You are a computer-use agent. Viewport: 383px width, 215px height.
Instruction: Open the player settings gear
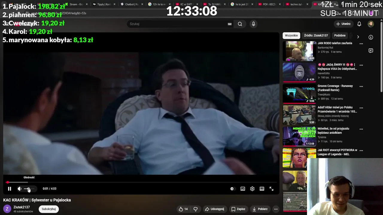tap(252, 189)
